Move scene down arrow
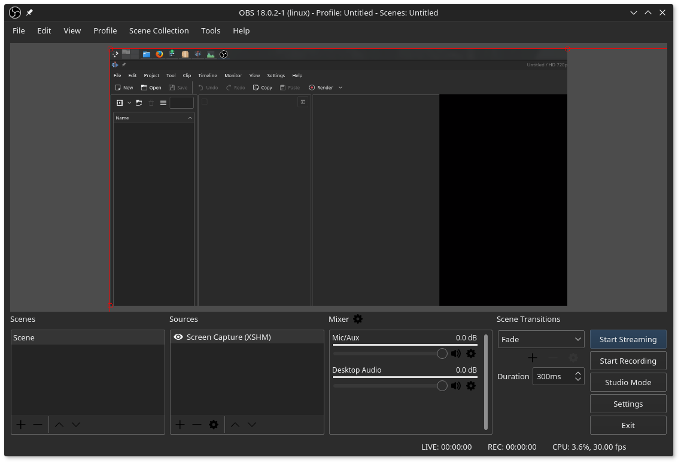The width and height of the screenshot is (681, 464). [76, 425]
